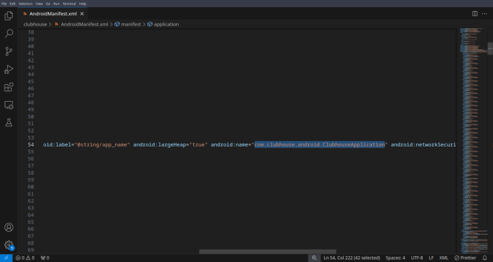Click the ports forwarded indicator showing 0
Viewport: 493px width, 262px height.
click(45, 258)
